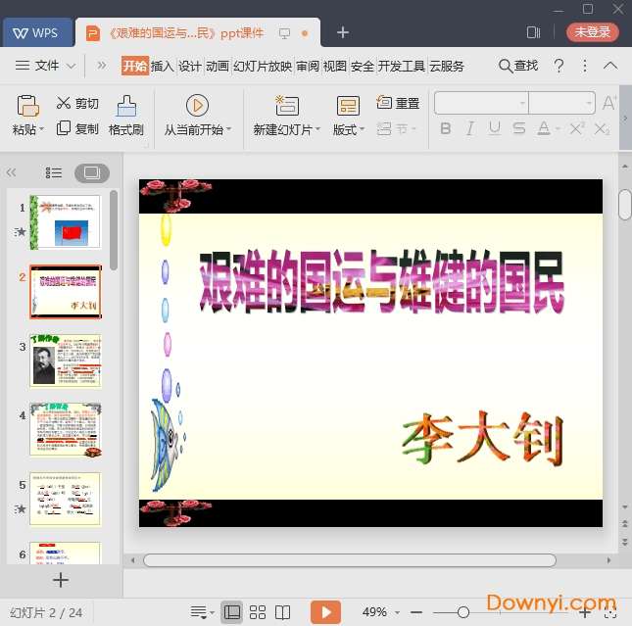Open the Security tab
The width and height of the screenshot is (632, 626).
[x=362, y=66]
